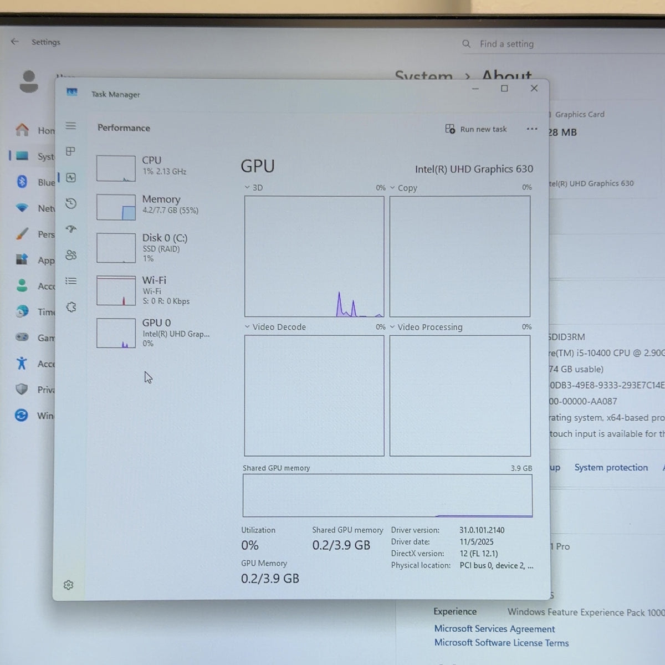665x665 pixels.
Task: Open Task Manager settings gear
Action: [x=69, y=585]
